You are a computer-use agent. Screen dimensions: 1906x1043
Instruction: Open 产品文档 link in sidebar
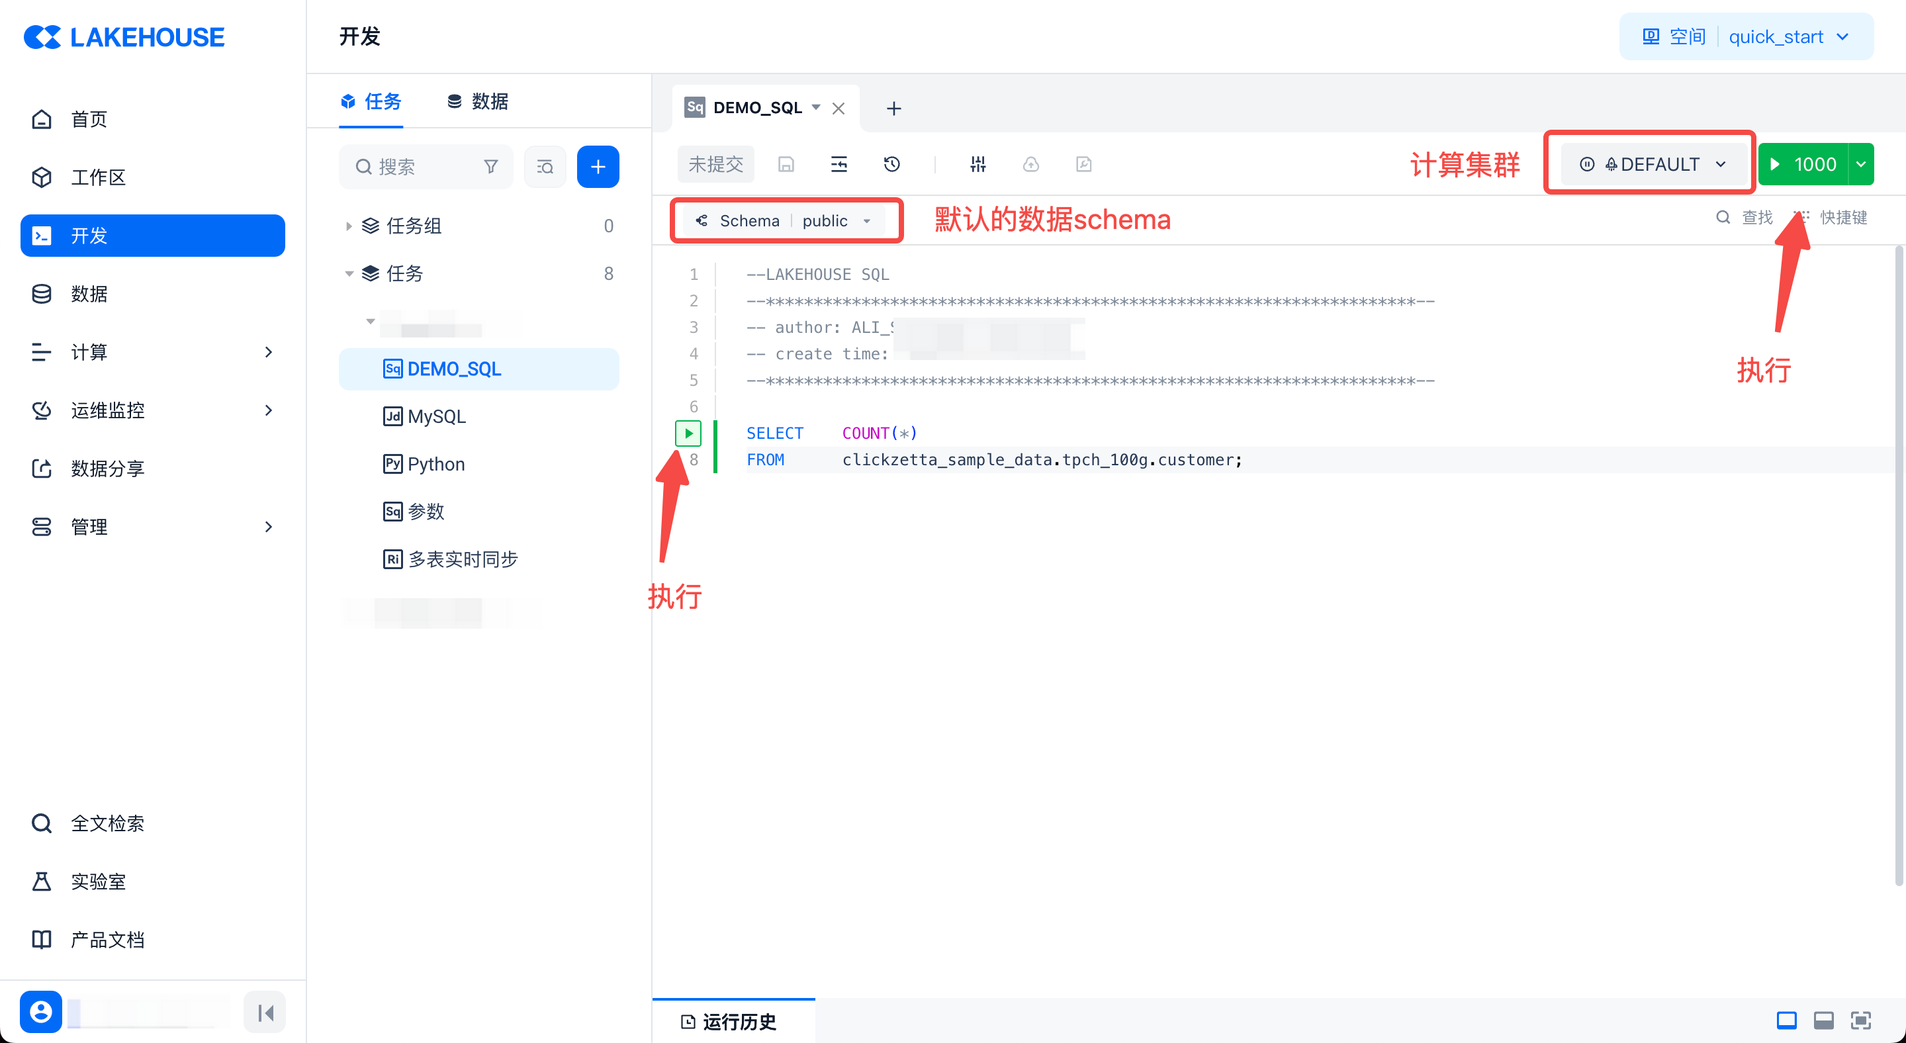[107, 940]
